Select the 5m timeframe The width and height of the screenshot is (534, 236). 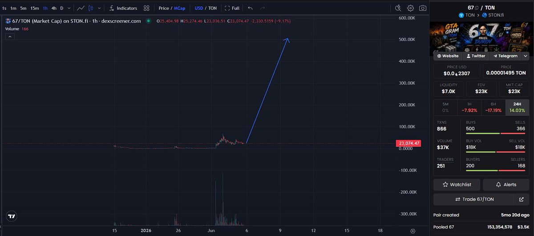(23, 8)
